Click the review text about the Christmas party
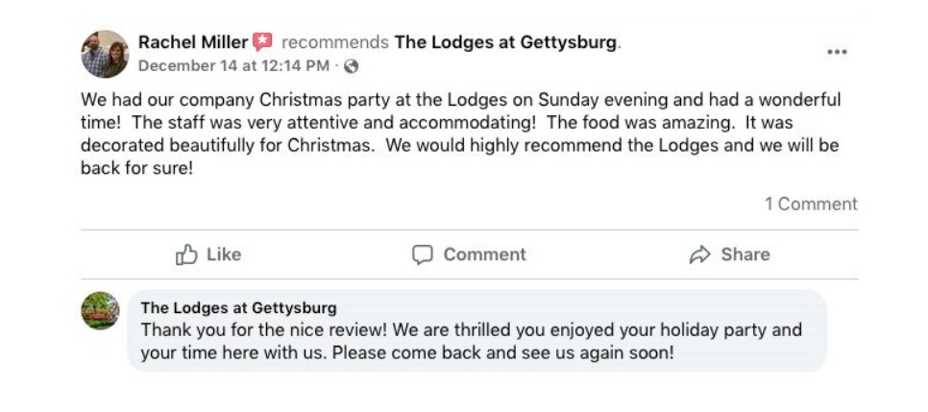This screenshot has height=412, width=928. click(x=459, y=133)
